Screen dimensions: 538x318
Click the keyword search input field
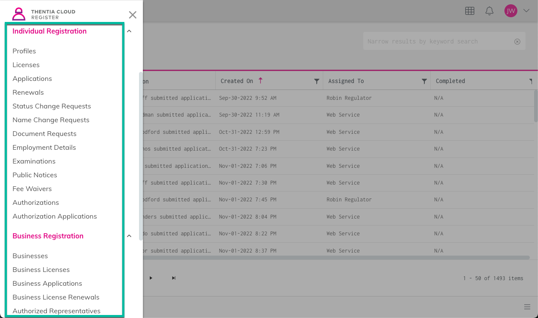tap(437, 42)
